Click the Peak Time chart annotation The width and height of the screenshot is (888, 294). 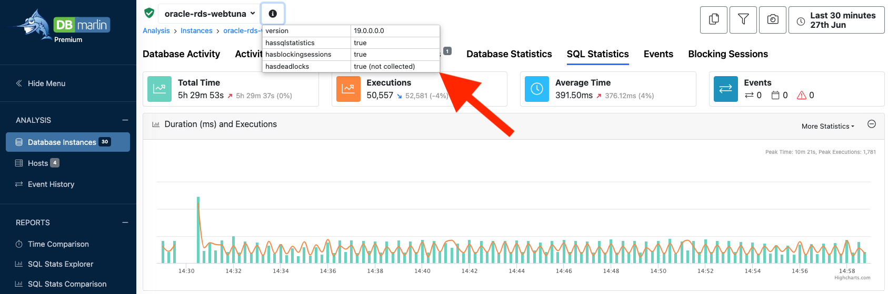click(x=821, y=152)
